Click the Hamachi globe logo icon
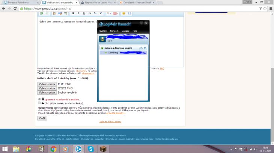This screenshot has height=153, width=274. (101, 24)
